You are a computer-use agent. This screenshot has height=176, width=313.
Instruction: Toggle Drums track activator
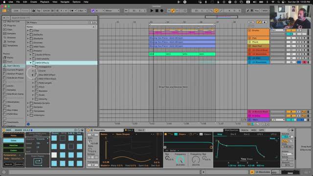coord(291,30)
